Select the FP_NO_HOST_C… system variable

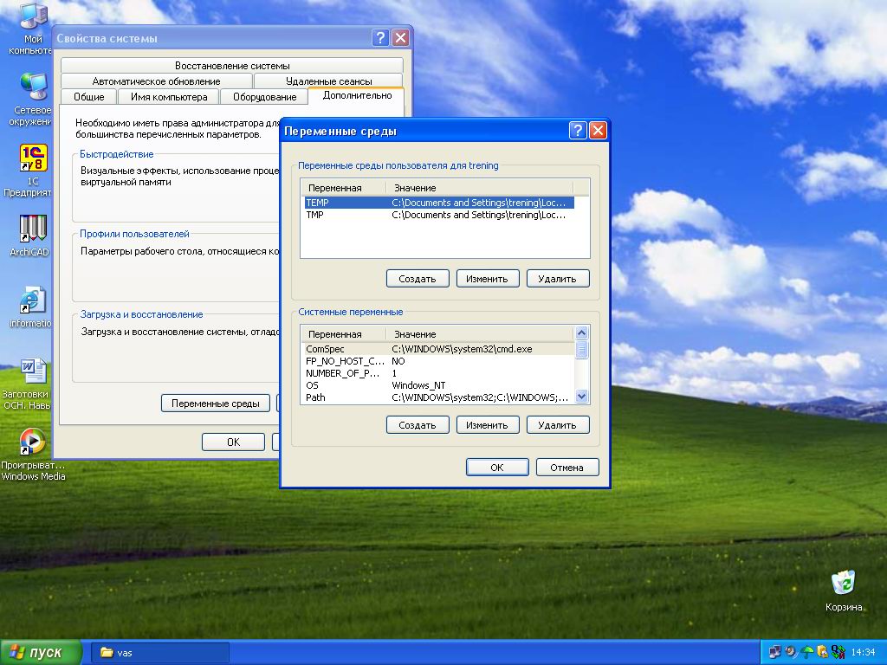coord(439,361)
